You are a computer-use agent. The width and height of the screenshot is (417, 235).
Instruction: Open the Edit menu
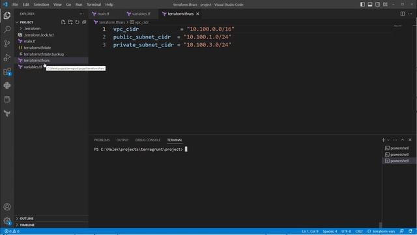coord(26,5)
